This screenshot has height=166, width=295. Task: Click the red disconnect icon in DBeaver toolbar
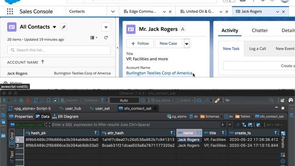click(28, 101)
